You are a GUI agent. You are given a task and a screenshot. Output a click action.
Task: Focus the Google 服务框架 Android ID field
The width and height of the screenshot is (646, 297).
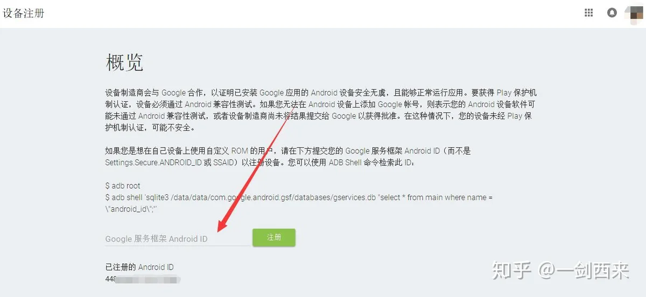pos(178,239)
